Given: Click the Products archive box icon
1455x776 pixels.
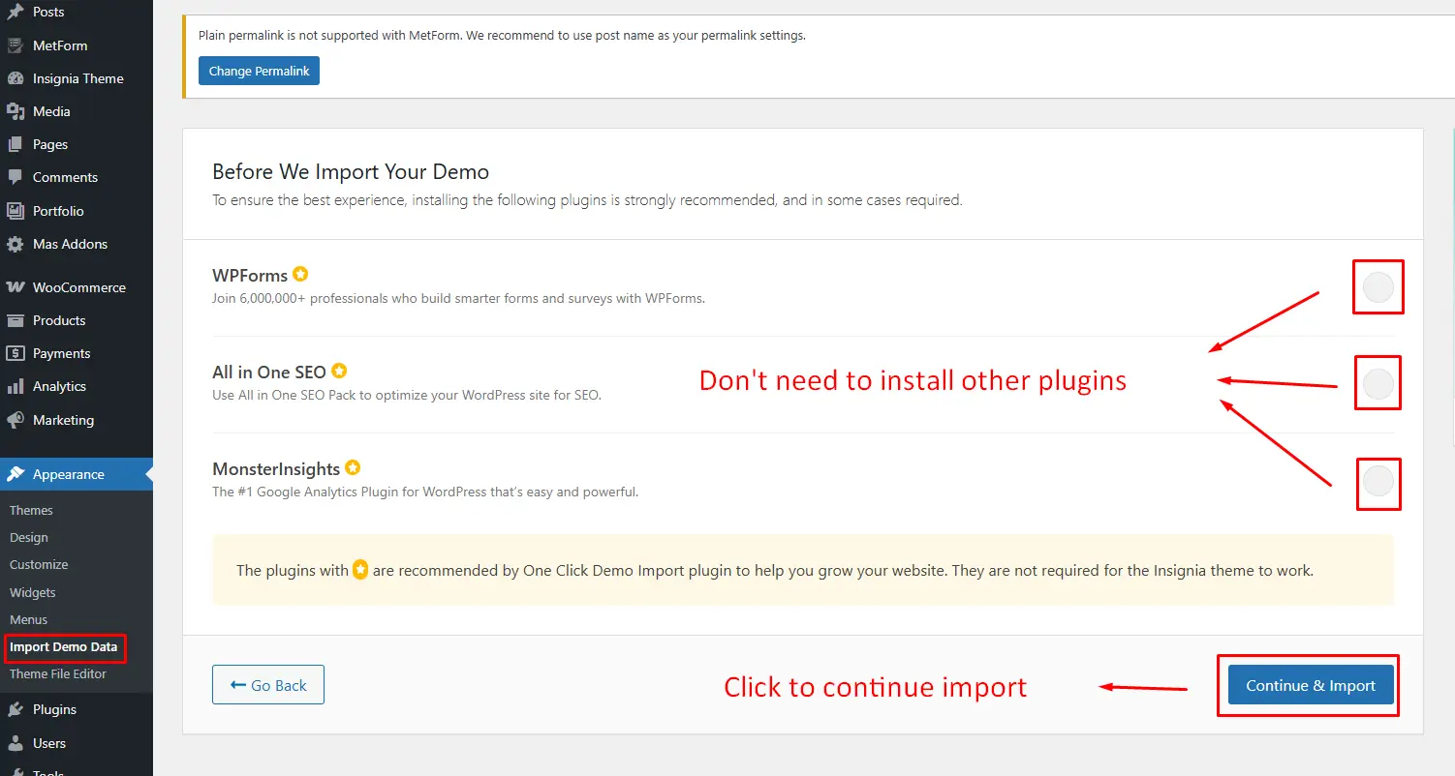Looking at the screenshot, I should tap(15, 320).
